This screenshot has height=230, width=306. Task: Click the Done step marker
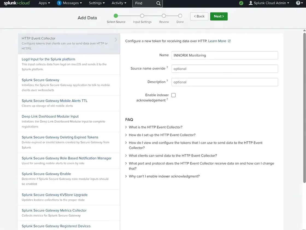(180, 16)
